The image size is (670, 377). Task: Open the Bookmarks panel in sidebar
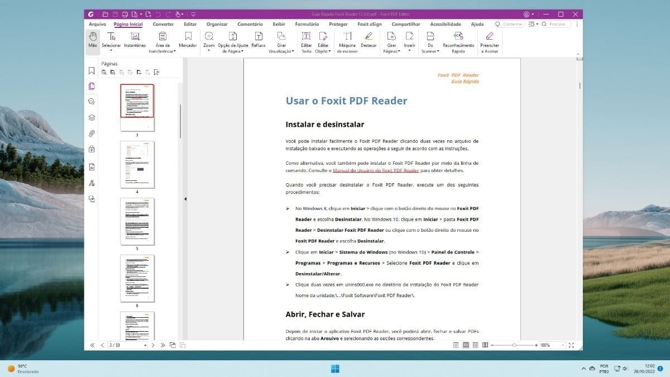tap(92, 71)
